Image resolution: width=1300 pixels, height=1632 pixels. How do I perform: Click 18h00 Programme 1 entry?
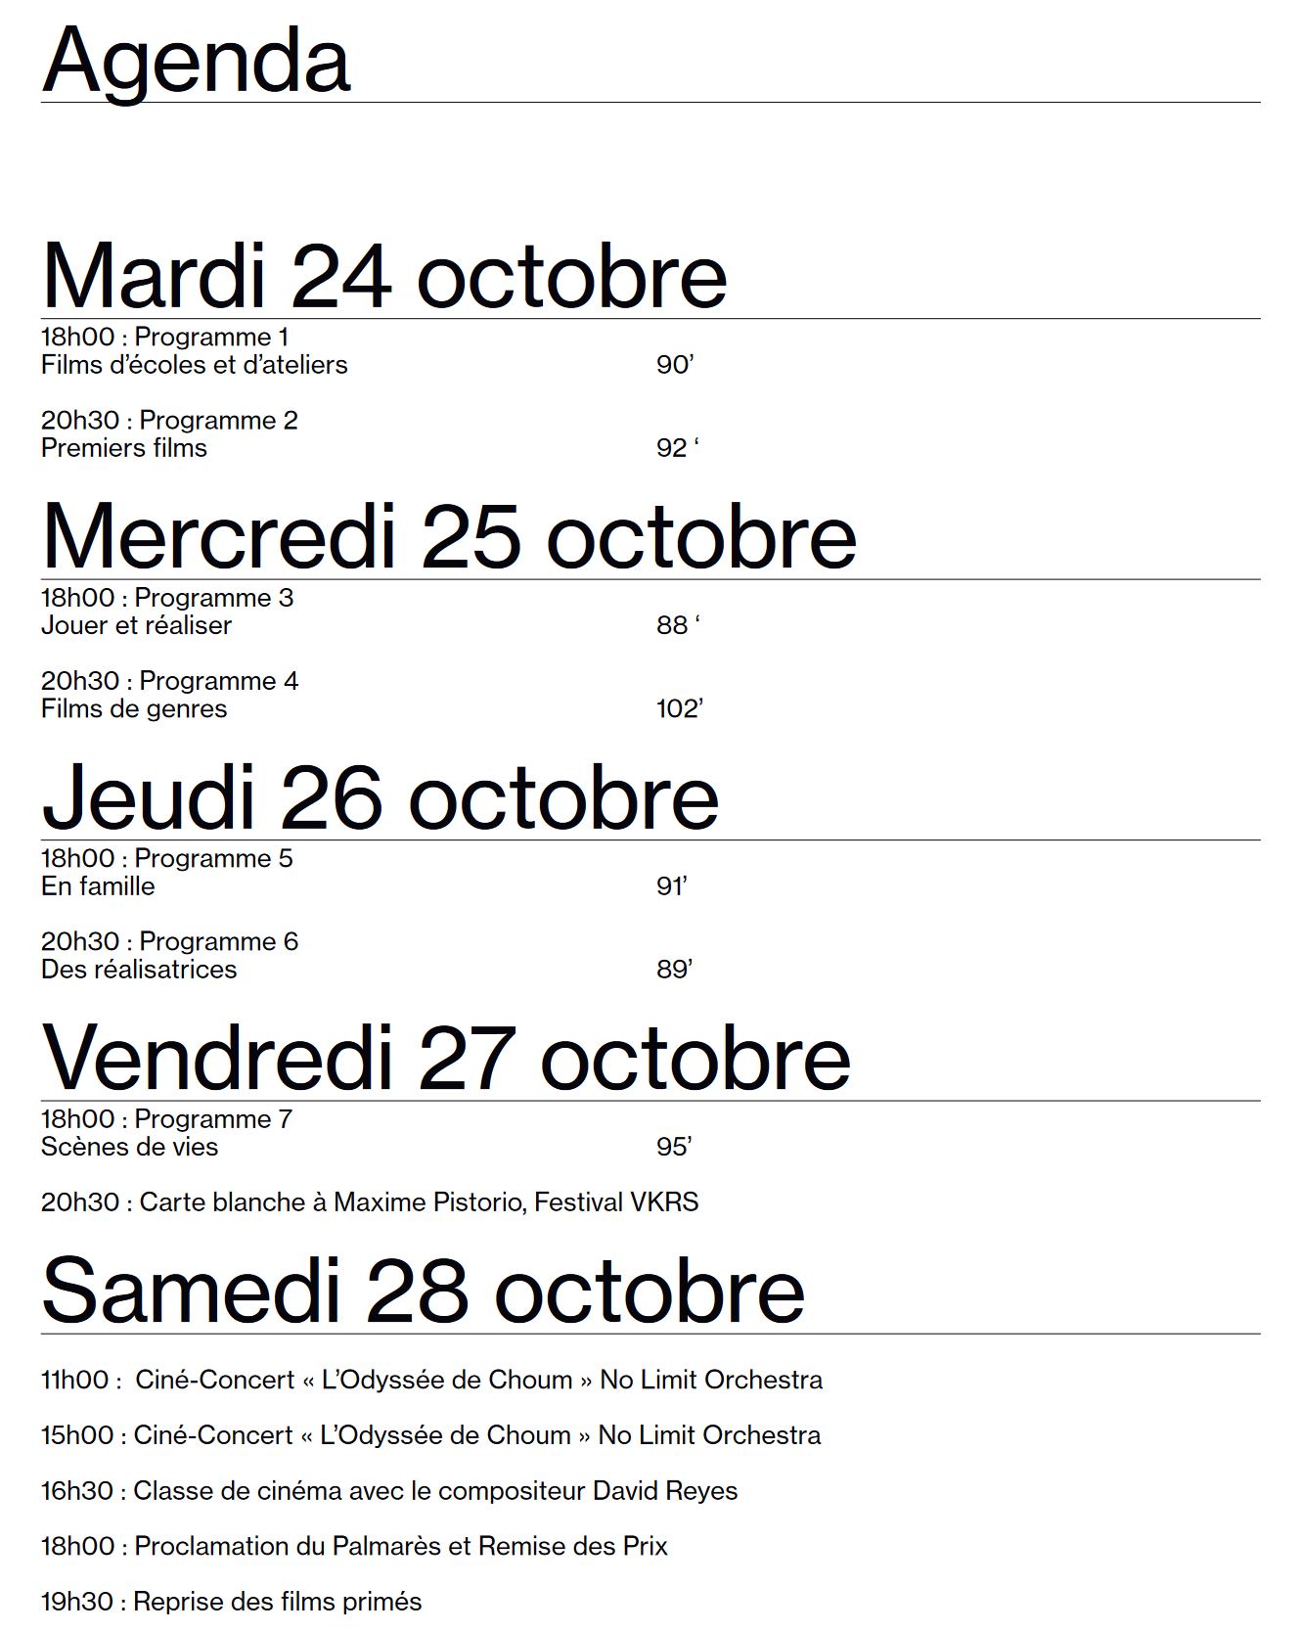coord(164,337)
